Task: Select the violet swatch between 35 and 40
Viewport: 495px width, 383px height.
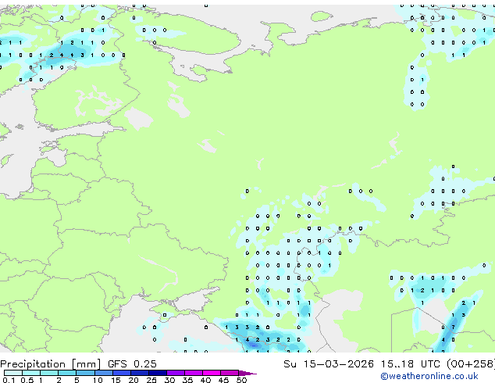Action: point(194,373)
